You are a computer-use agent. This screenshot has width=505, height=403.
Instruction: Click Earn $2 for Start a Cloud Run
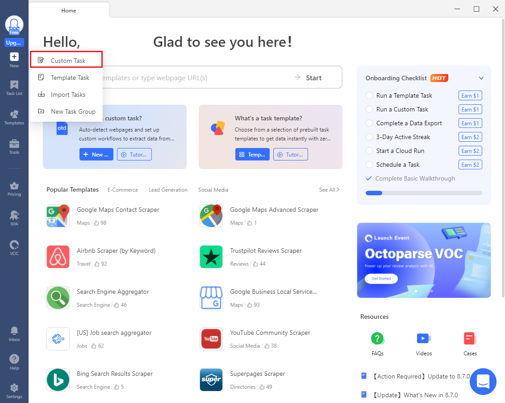(470, 151)
